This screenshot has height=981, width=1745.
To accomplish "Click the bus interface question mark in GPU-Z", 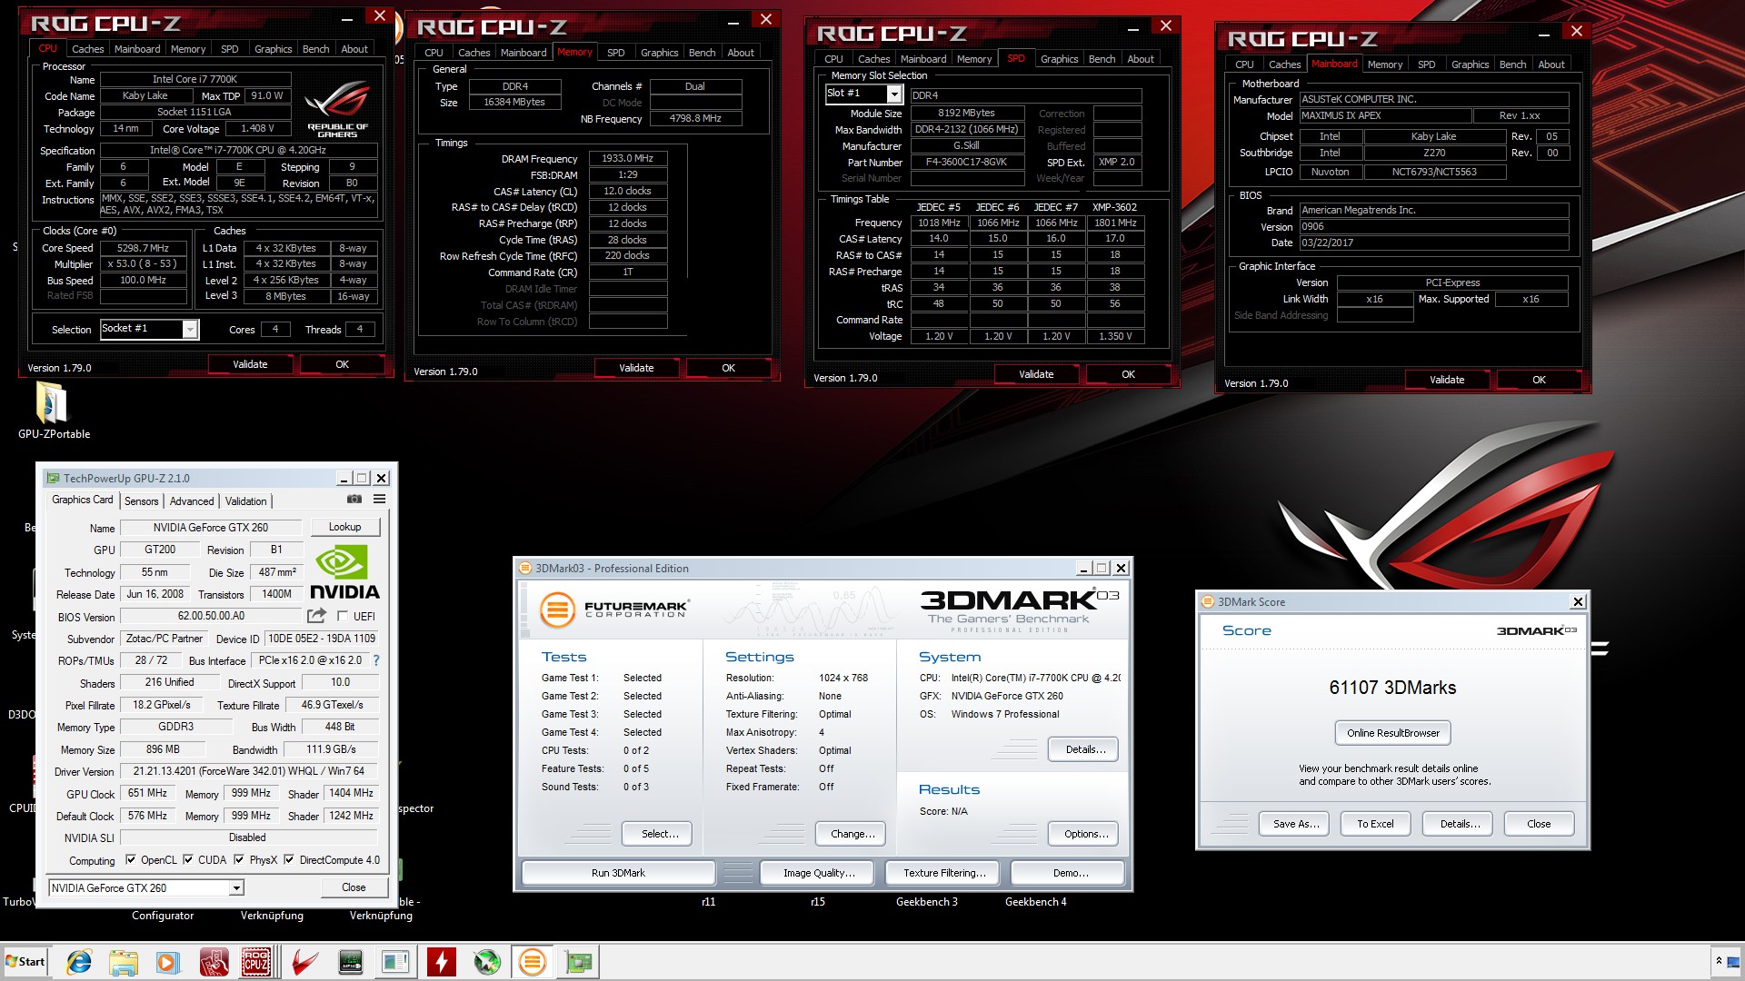I will 376,660.
